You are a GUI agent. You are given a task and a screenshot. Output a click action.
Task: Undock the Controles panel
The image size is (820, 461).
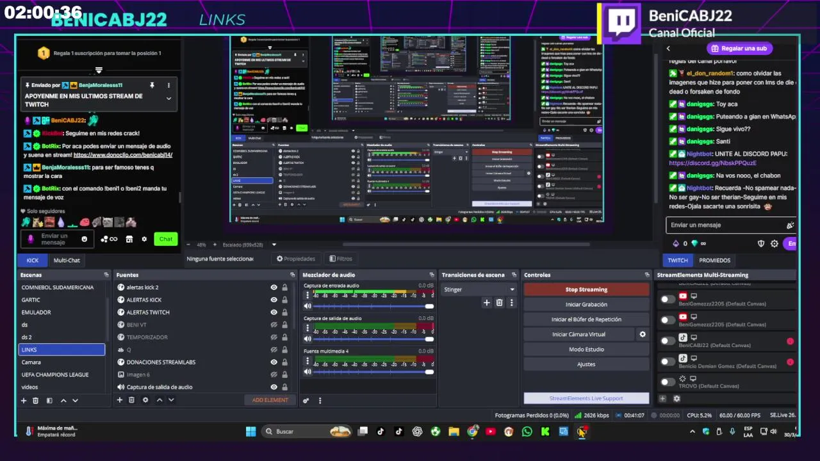pyautogui.click(x=647, y=275)
